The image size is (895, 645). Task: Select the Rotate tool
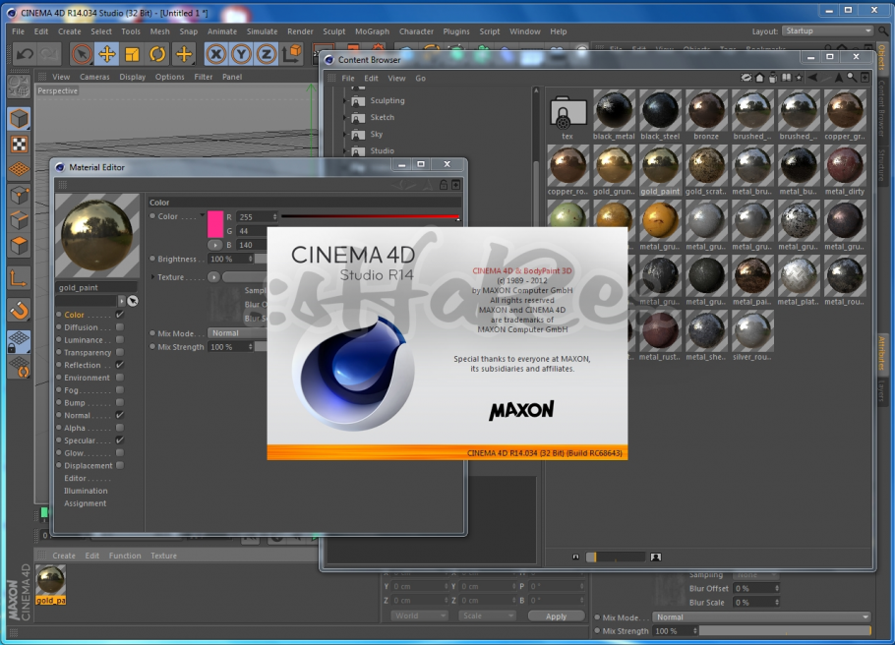[157, 54]
